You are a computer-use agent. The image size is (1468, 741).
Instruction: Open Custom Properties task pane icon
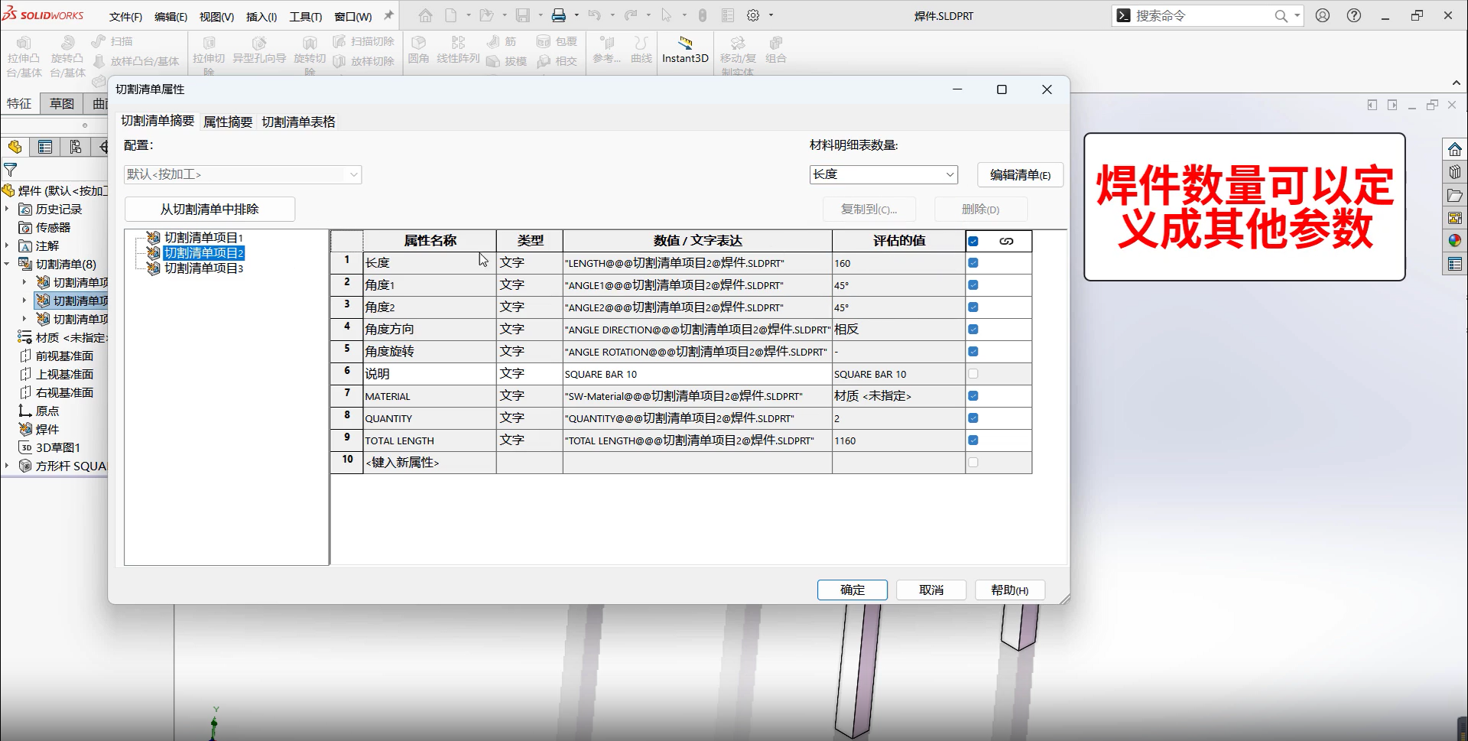pos(1454,265)
